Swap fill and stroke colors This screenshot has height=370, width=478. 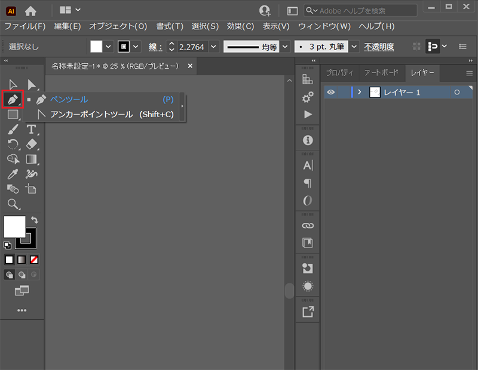click(x=35, y=220)
